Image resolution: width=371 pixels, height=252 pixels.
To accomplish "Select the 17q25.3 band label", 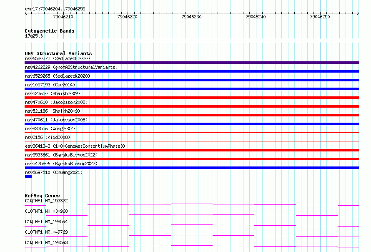I will tap(34, 36).
